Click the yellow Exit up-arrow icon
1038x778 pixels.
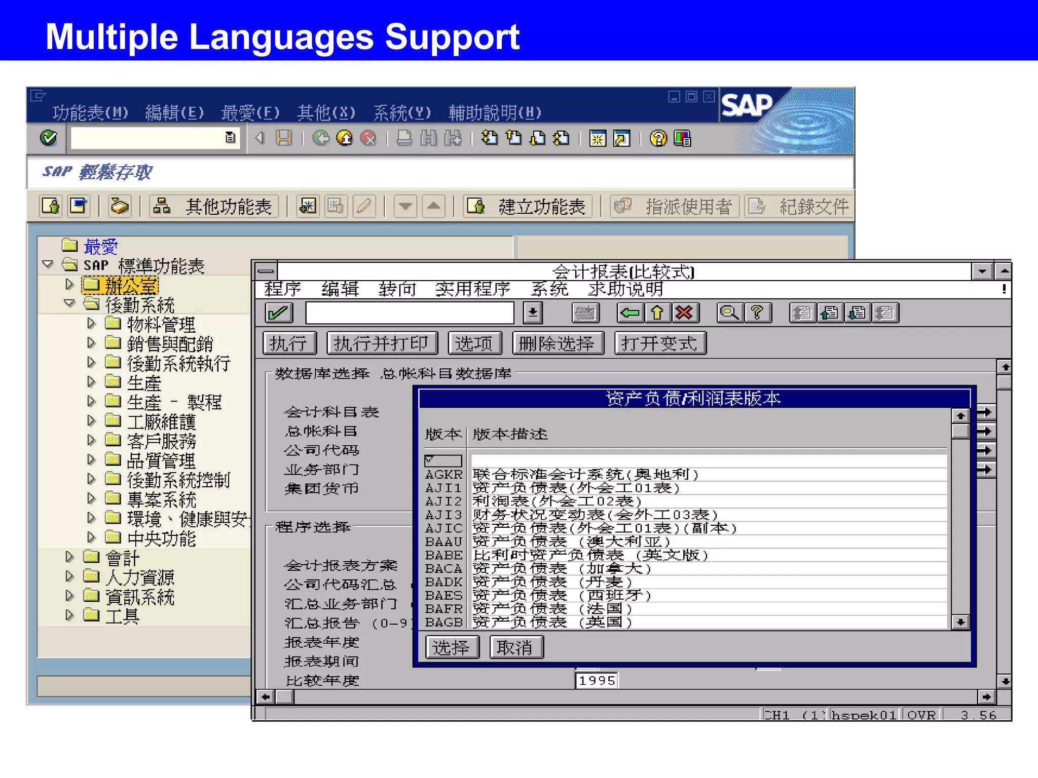pos(345,138)
